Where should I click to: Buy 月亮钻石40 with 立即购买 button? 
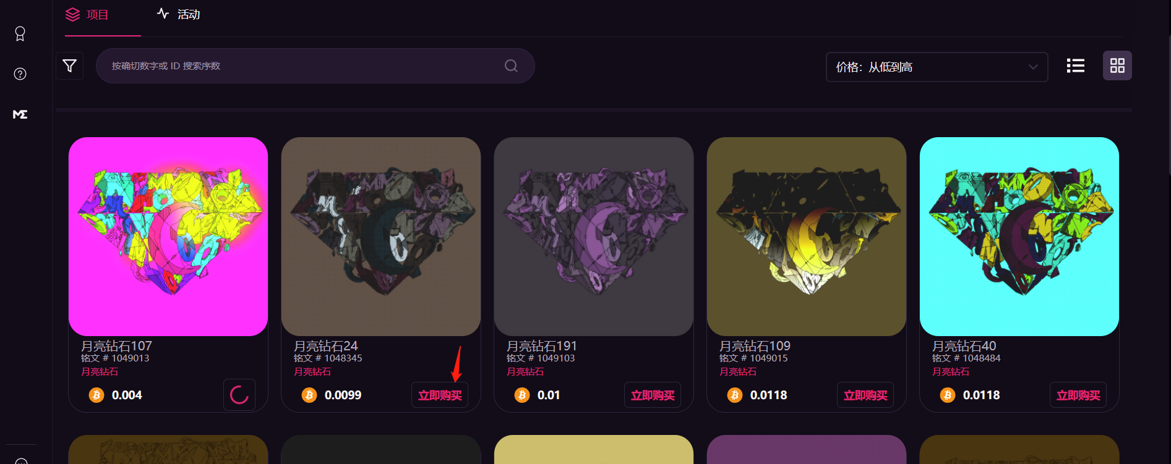pyautogui.click(x=1078, y=395)
